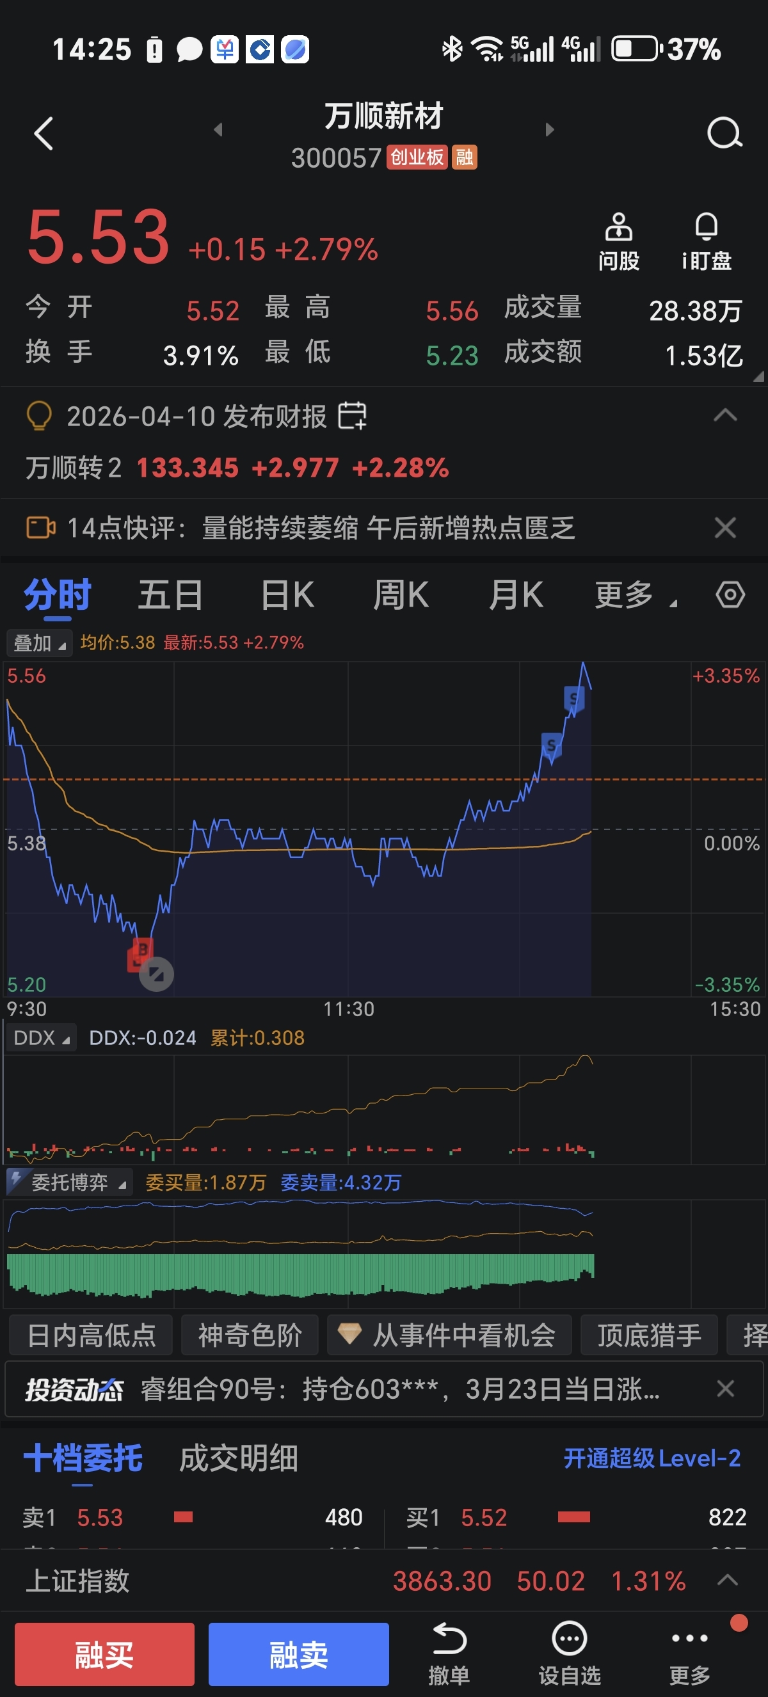Tap the 换手 3.91% value
This screenshot has height=1697, width=768.
[x=200, y=356]
